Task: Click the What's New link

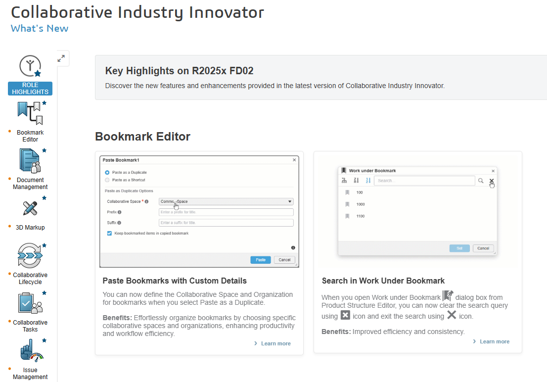Action: tap(40, 28)
